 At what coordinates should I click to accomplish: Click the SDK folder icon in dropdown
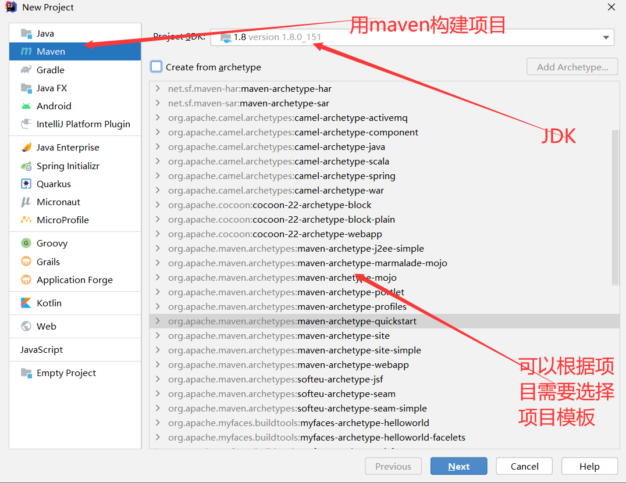pyautogui.click(x=226, y=38)
